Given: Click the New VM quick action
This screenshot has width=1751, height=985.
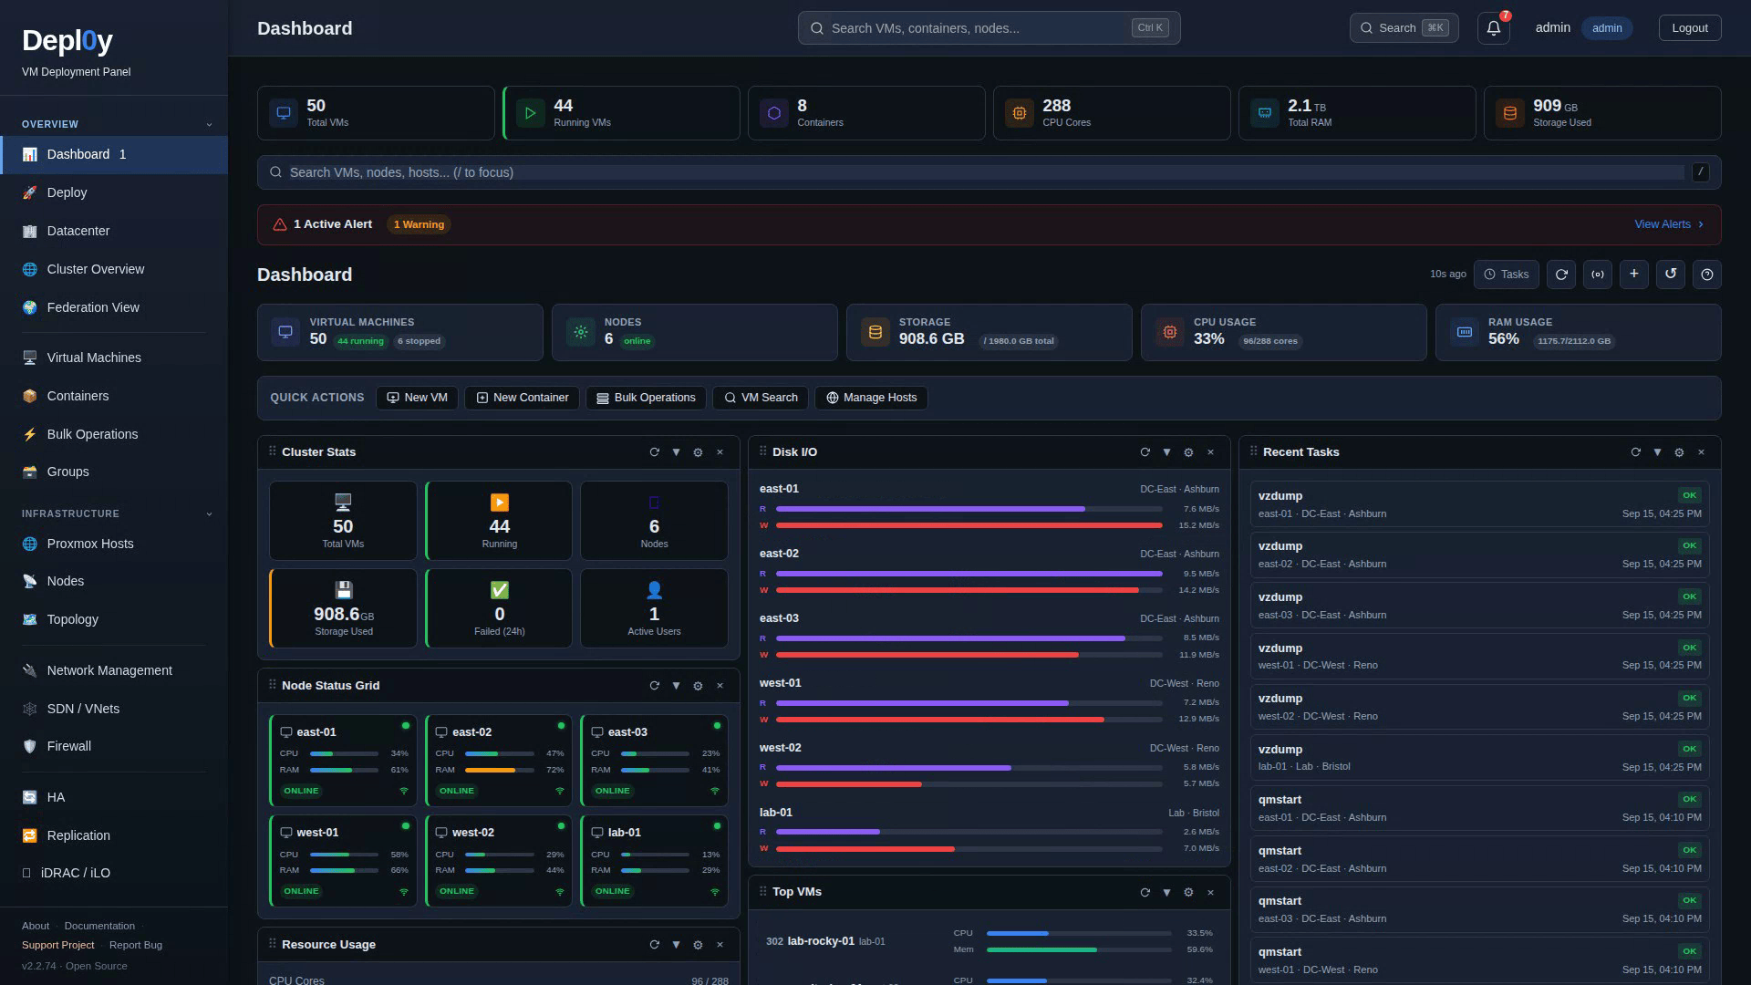Looking at the screenshot, I should [417, 398].
